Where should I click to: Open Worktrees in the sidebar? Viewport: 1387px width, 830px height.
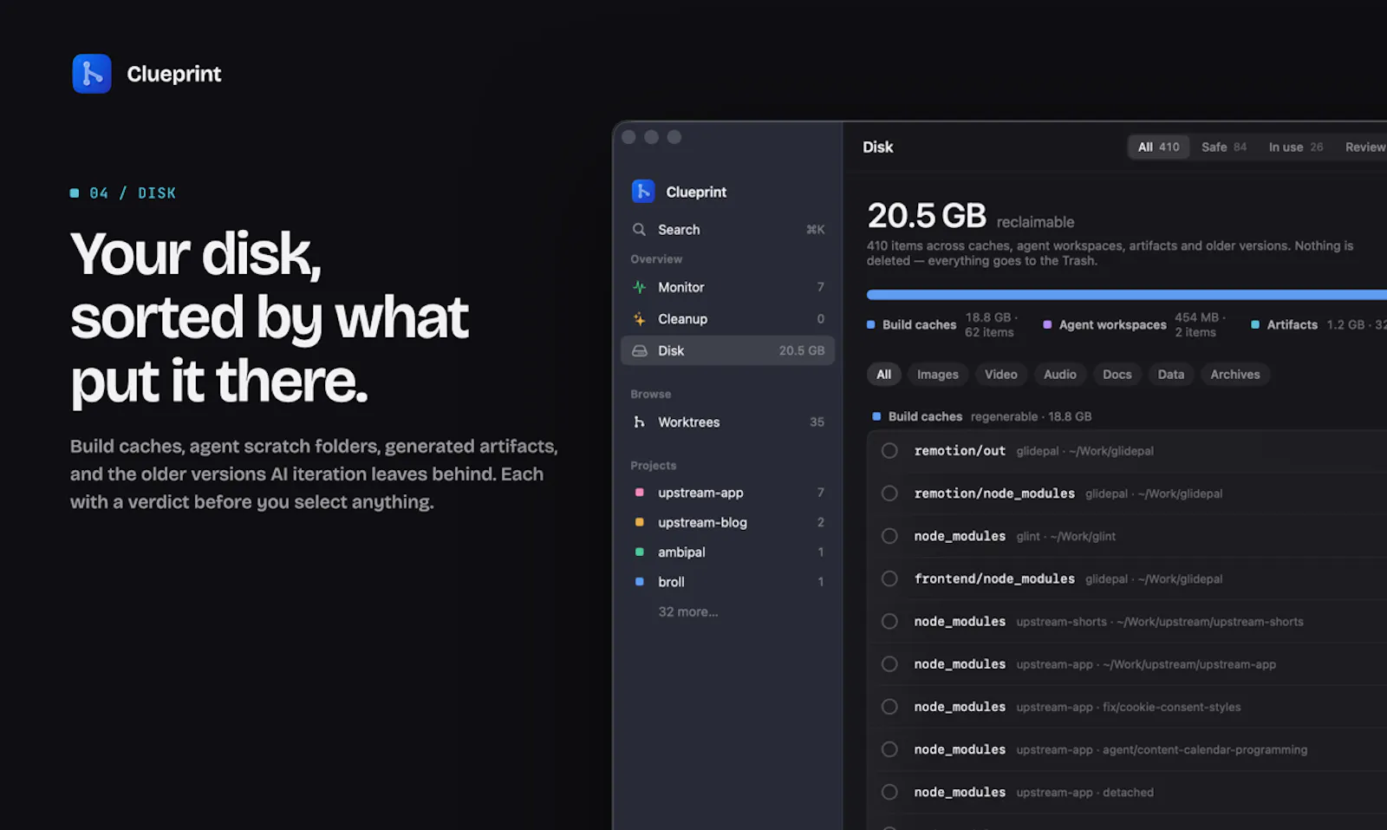pos(728,422)
